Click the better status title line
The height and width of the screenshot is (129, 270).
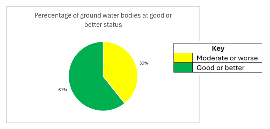[103, 25]
